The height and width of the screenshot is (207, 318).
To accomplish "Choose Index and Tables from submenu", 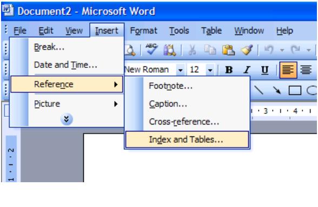I will pos(187,140).
